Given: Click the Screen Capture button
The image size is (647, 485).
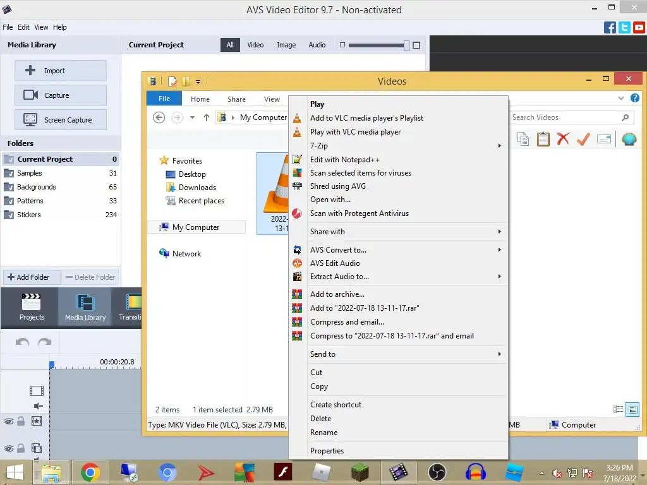Looking at the screenshot, I should pos(61,120).
